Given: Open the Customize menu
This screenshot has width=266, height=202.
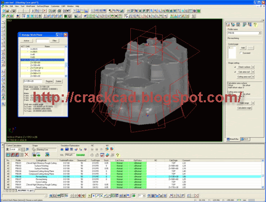Looking at the screenshot, I should (x=55, y=6).
